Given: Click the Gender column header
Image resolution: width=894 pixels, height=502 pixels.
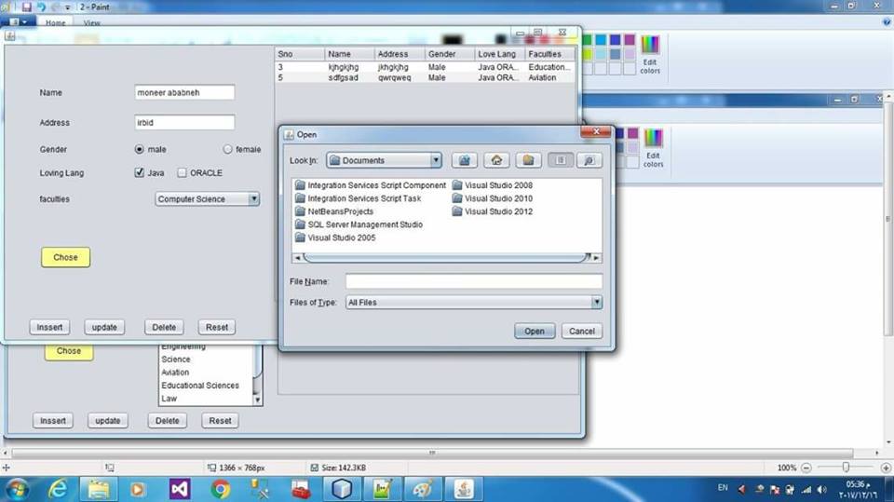Looking at the screenshot, I should pyautogui.click(x=449, y=54).
